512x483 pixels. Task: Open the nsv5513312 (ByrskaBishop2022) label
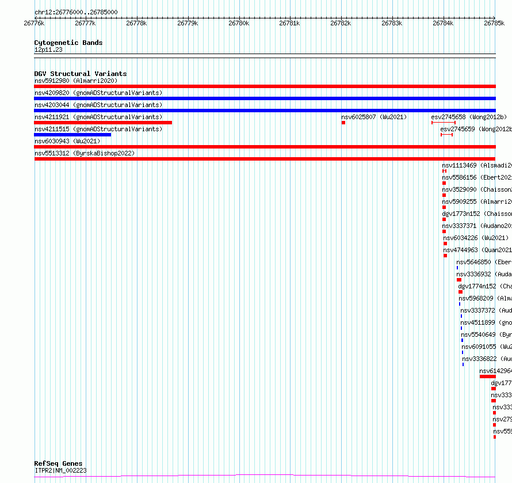(85, 153)
